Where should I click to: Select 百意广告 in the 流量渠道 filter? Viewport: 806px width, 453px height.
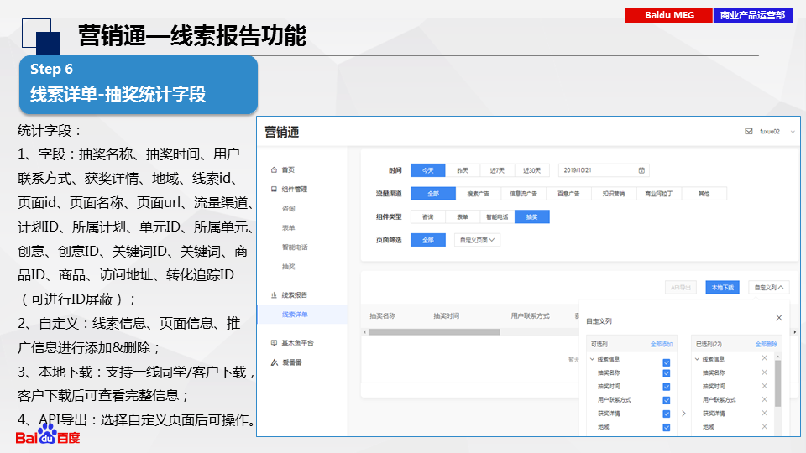point(568,194)
